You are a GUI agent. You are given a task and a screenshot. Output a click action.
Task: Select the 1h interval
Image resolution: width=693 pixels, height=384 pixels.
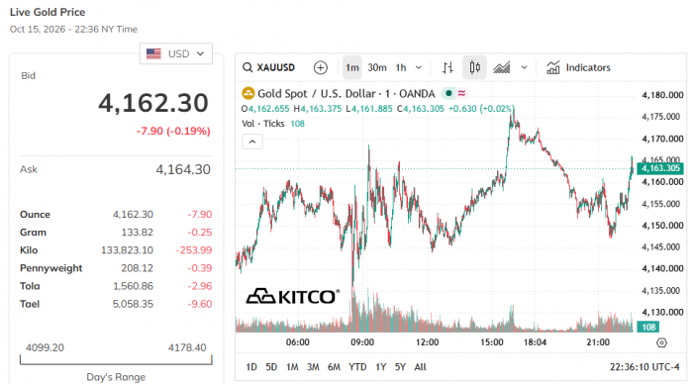click(401, 67)
